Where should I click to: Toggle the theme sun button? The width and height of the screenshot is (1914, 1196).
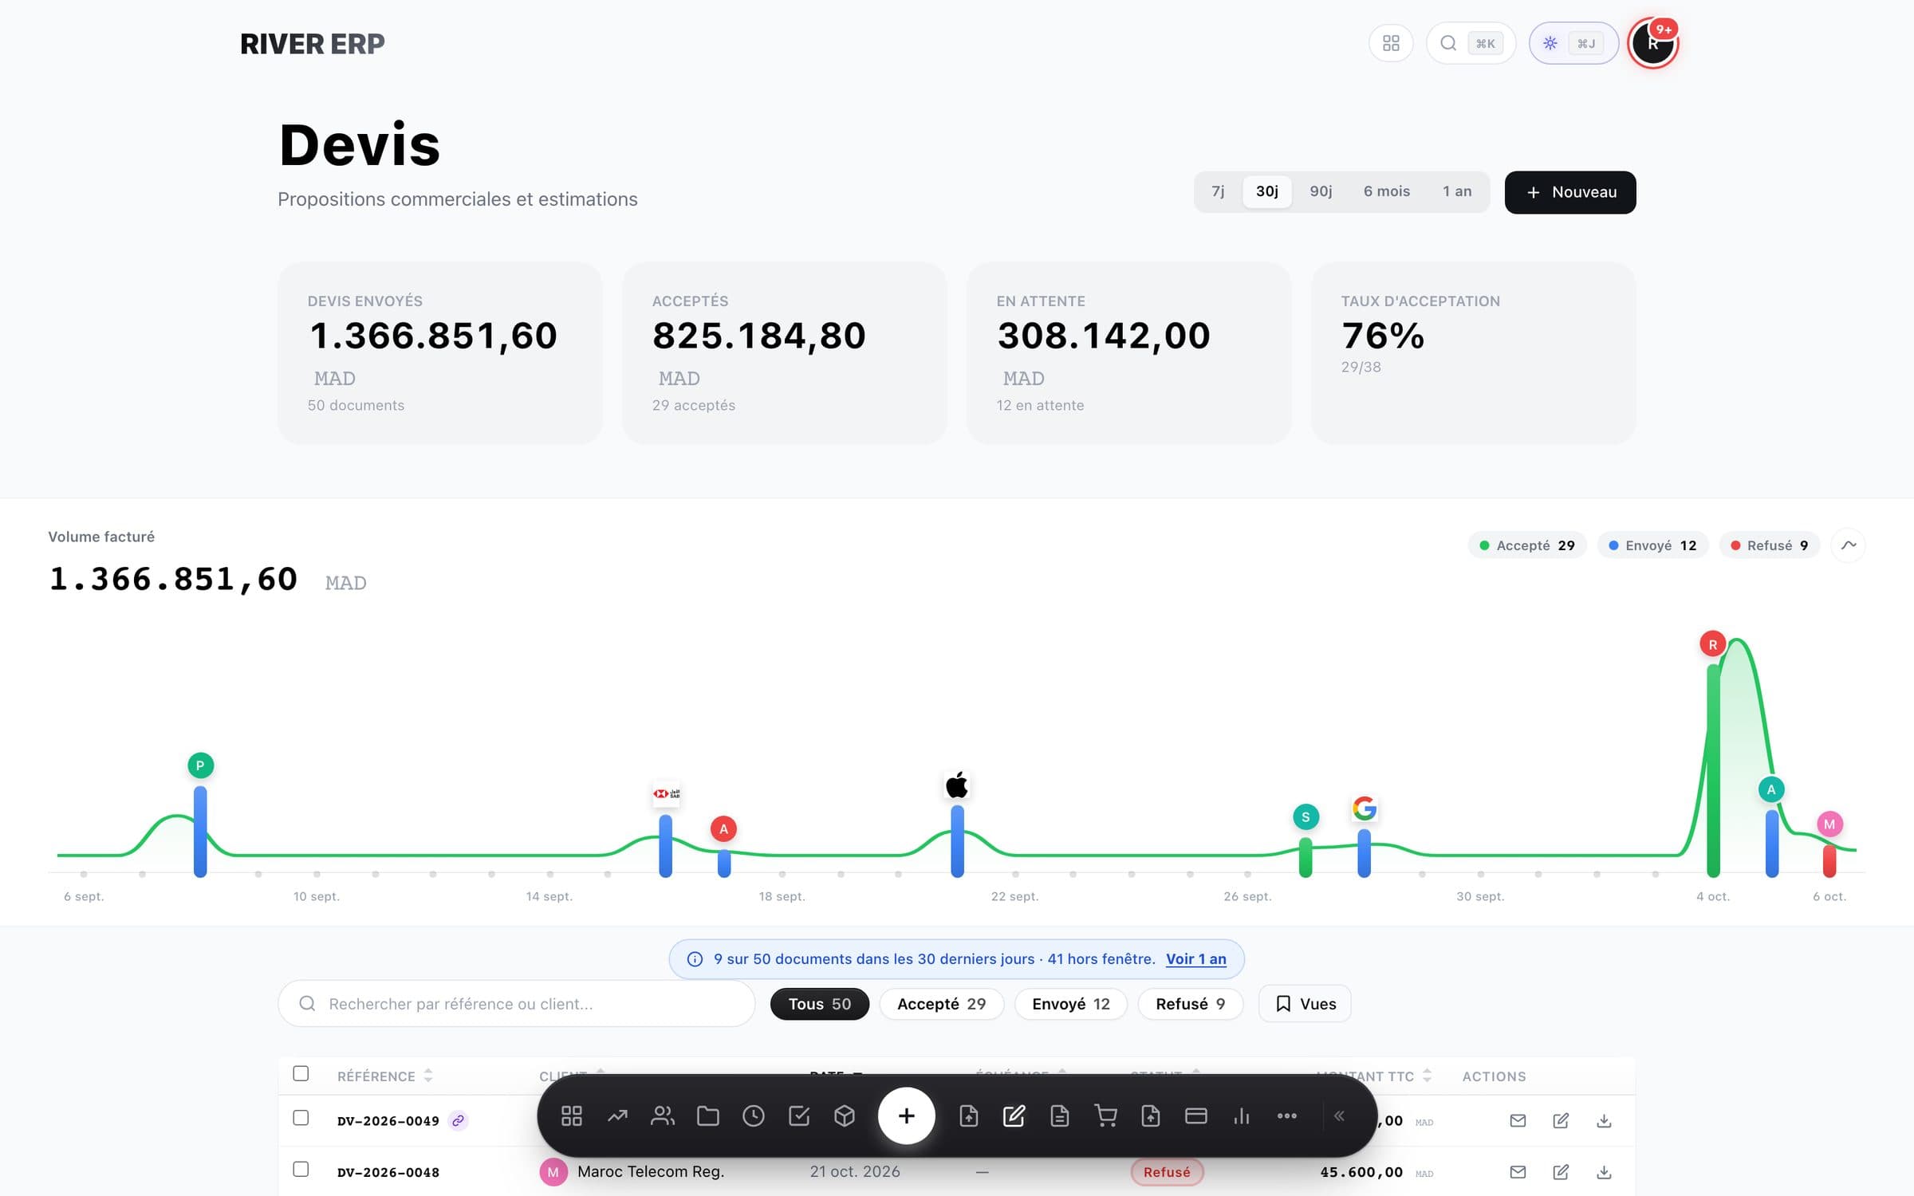1573,43
